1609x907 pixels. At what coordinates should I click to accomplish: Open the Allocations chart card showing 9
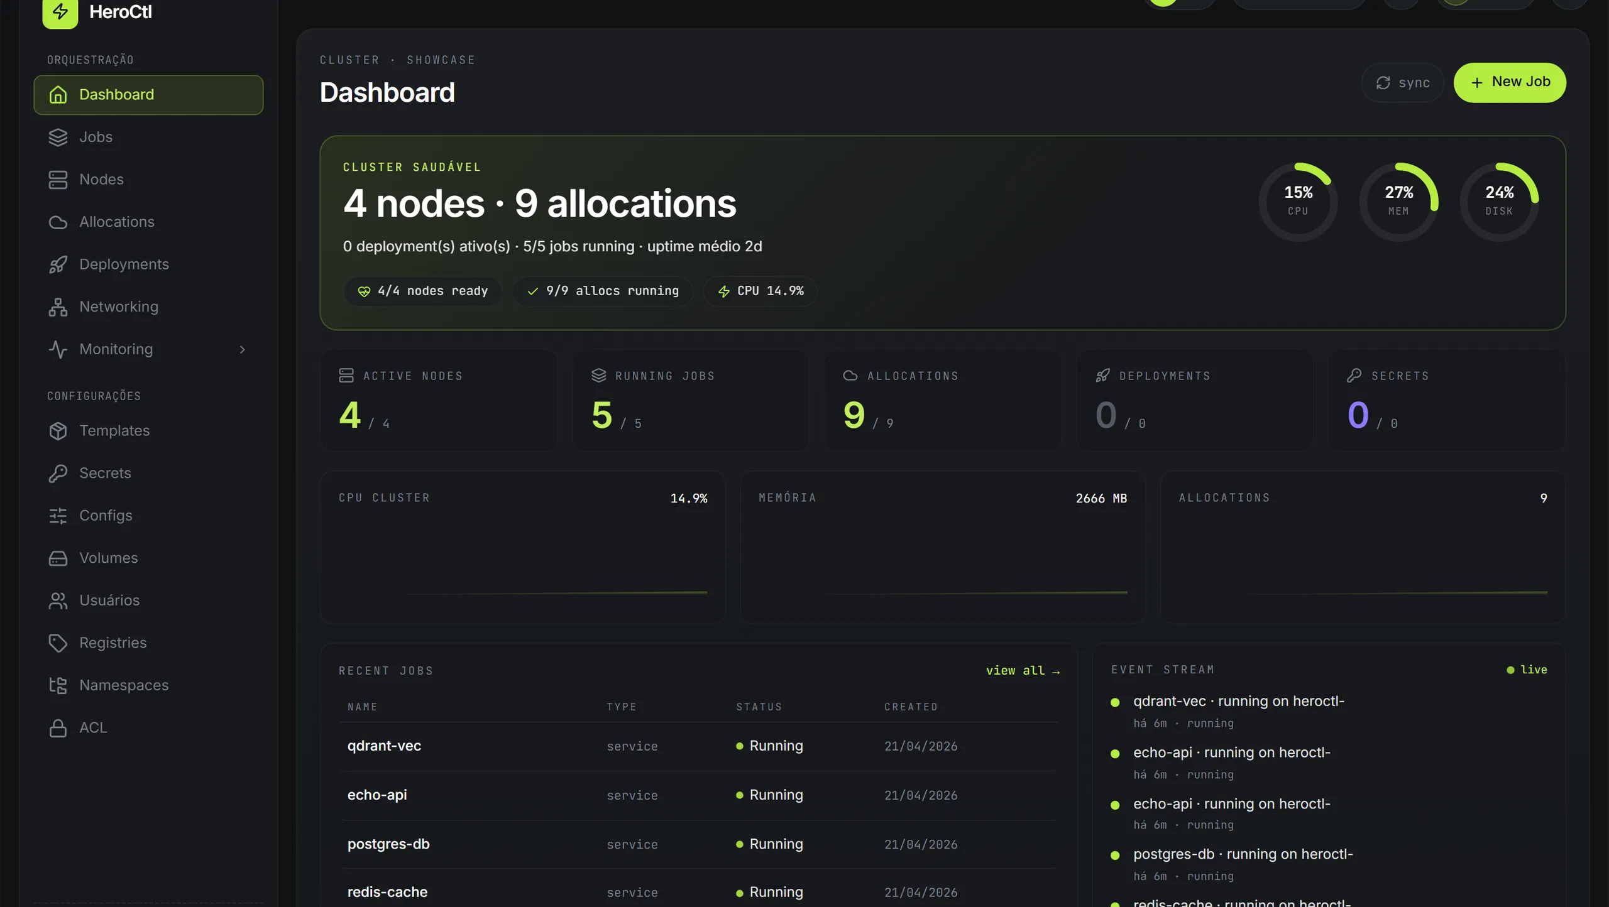1363,547
